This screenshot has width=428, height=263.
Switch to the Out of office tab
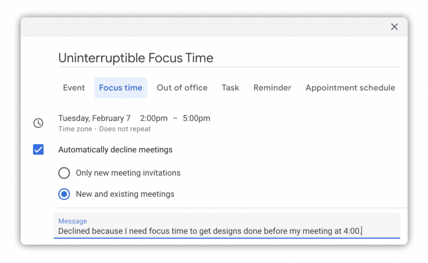coord(182,88)
